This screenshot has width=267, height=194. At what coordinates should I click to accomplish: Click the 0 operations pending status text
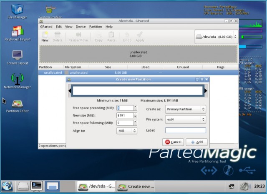(52, 146)
